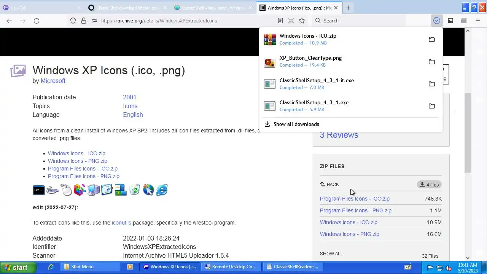Click the QR code icon in address bar
Image resolution: width=487 pixels, height=274 pixels.
(x=291, y=21)
